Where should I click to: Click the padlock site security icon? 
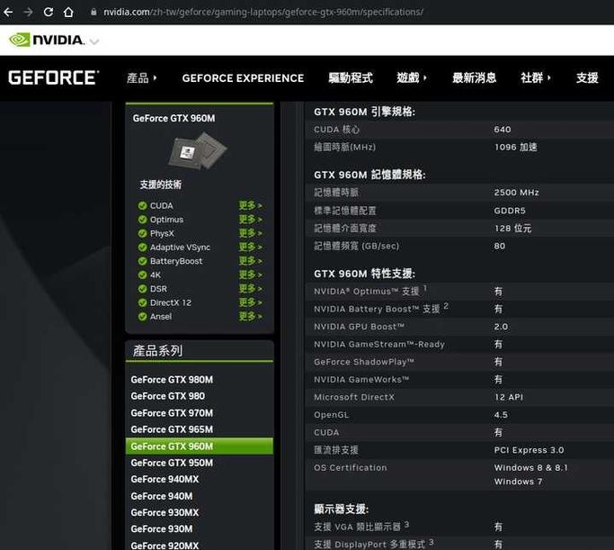(x=93, y=13)
